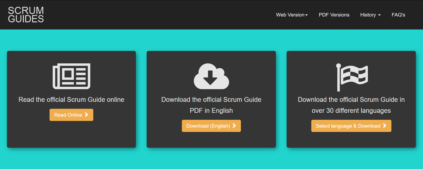This screenshot has height=169, width=423.
Task: Click 'Read the official Scrum Guide online' text
Action: click(x=72, y=100)
